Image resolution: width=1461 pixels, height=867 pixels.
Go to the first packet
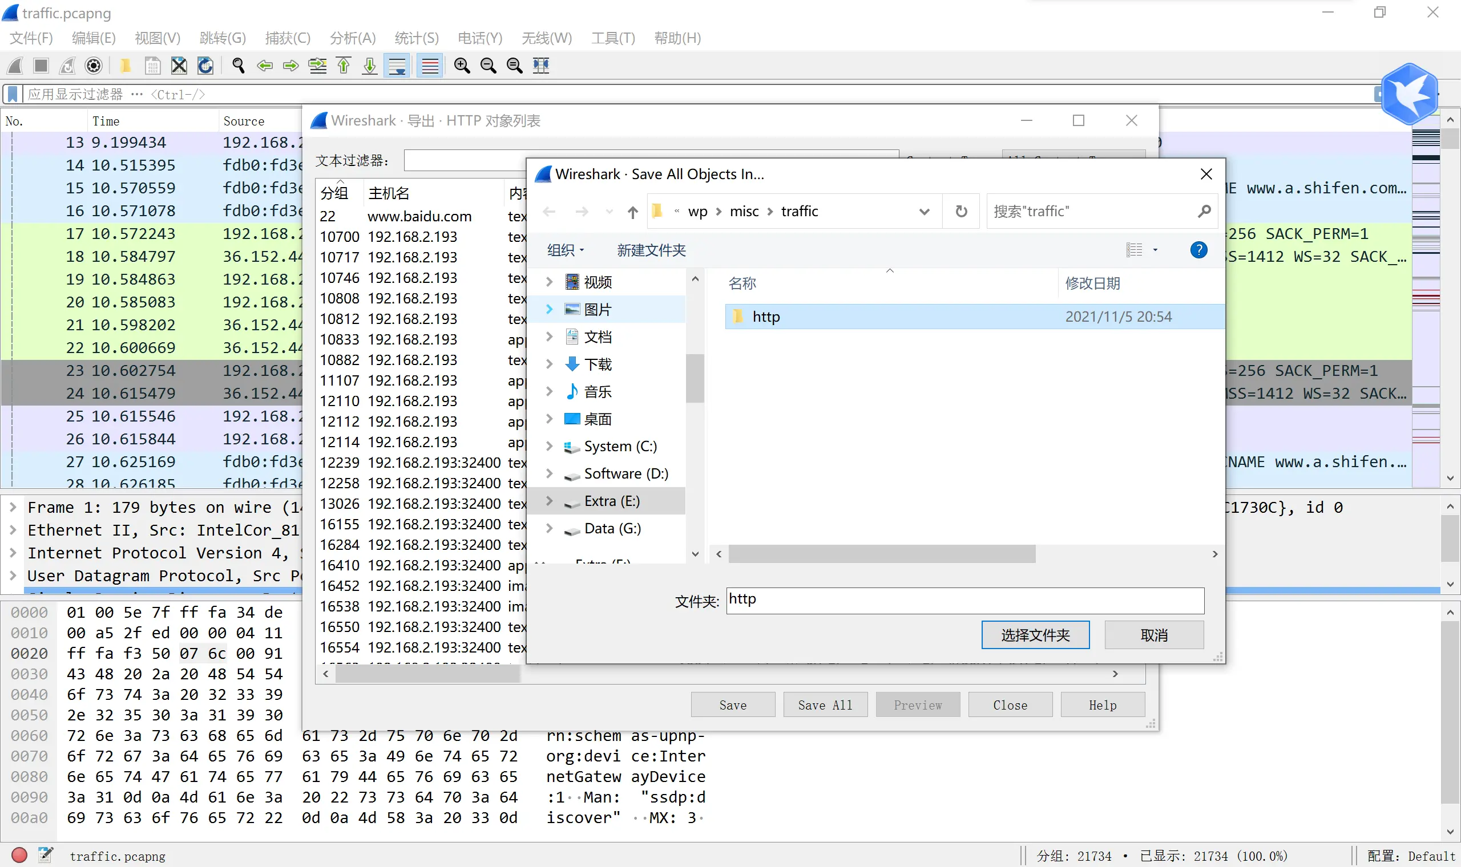click(344, 66)
